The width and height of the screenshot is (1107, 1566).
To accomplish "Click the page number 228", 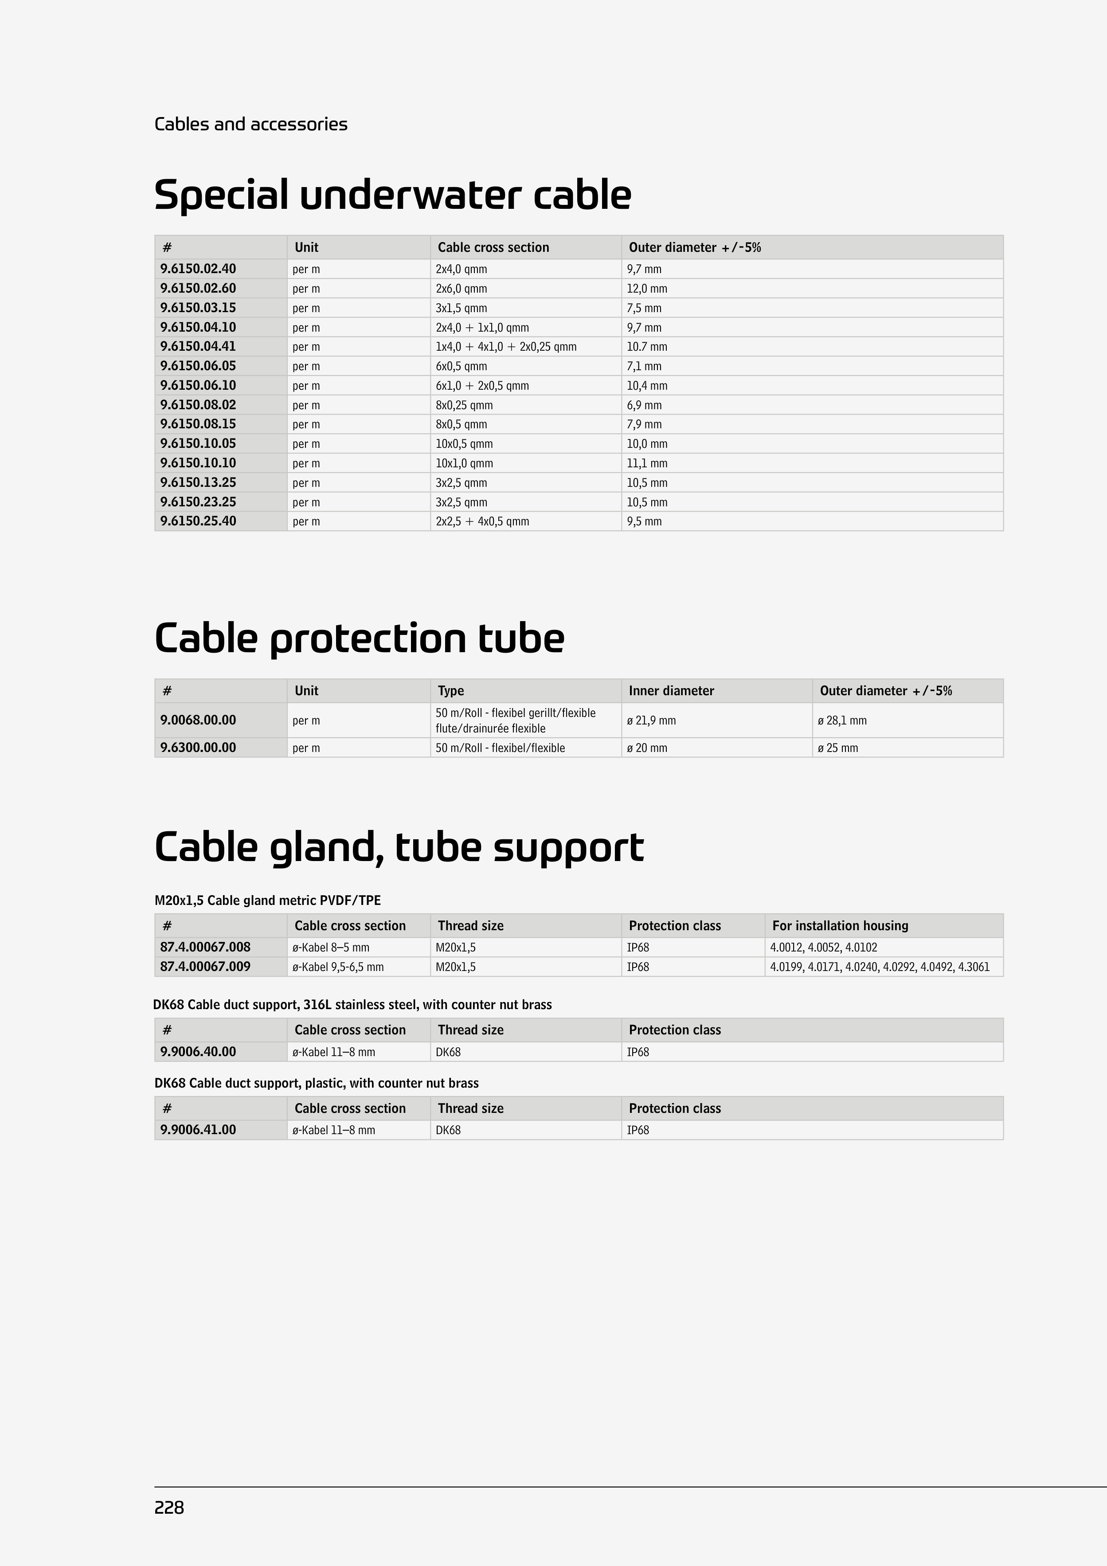I will pos(169,1507).
